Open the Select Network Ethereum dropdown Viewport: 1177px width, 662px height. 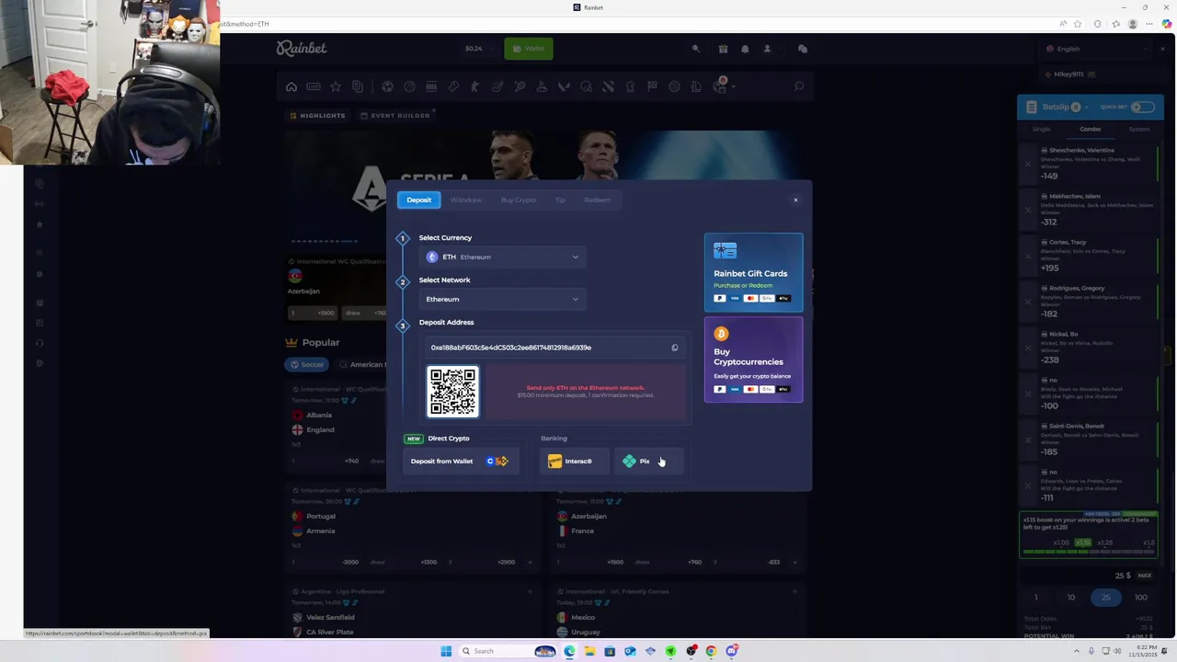coord(503,299)
